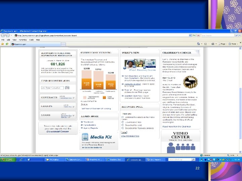Switch to Tracking Cha... taskbar window
This screenshot has height=181, width=242.
point(115,160)
